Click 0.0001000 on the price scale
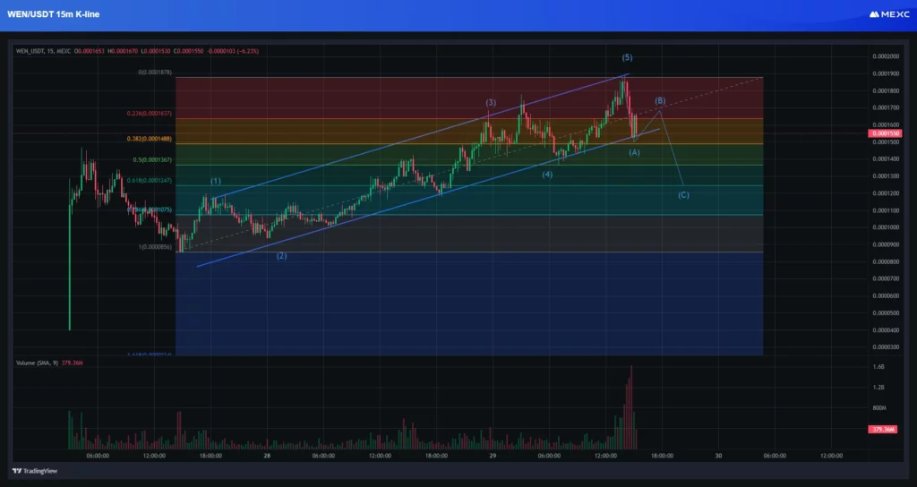This screenshot has width=917, height=487. [x=886, y=227]
